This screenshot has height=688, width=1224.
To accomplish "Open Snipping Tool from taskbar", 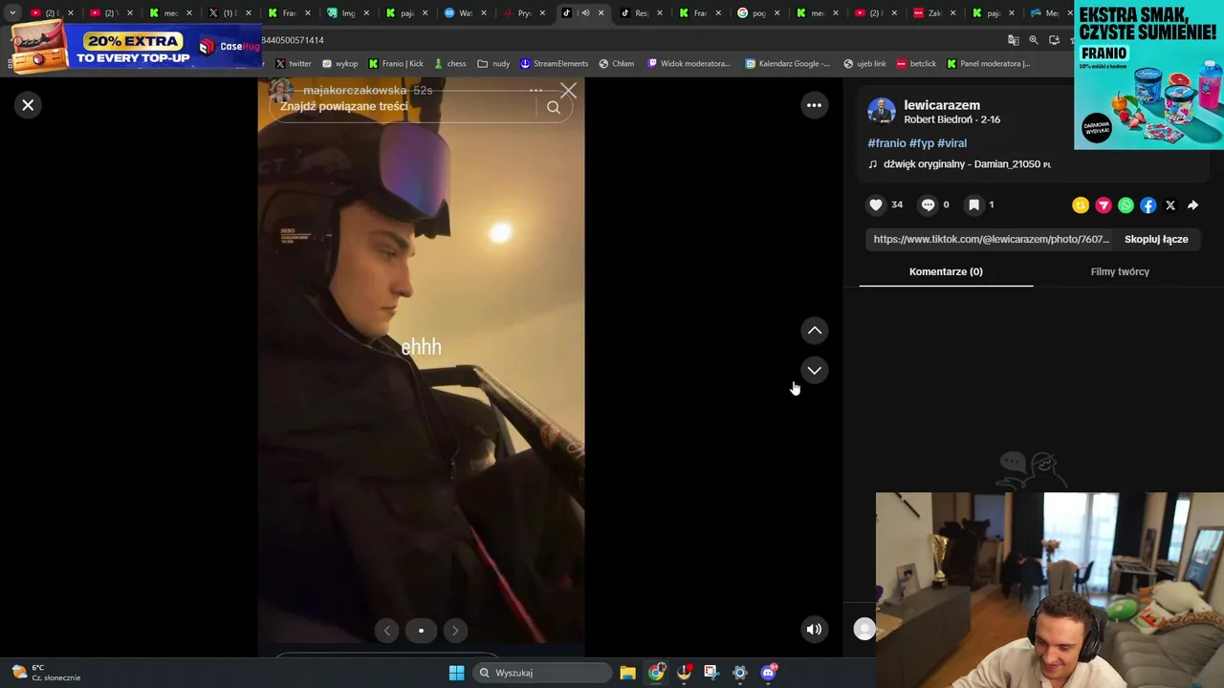I will pos(711,673).
